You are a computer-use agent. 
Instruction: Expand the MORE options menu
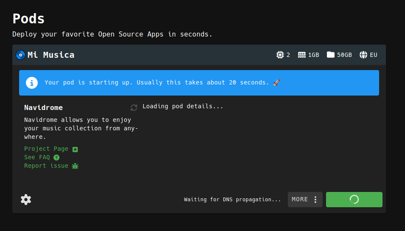(305, 200)
